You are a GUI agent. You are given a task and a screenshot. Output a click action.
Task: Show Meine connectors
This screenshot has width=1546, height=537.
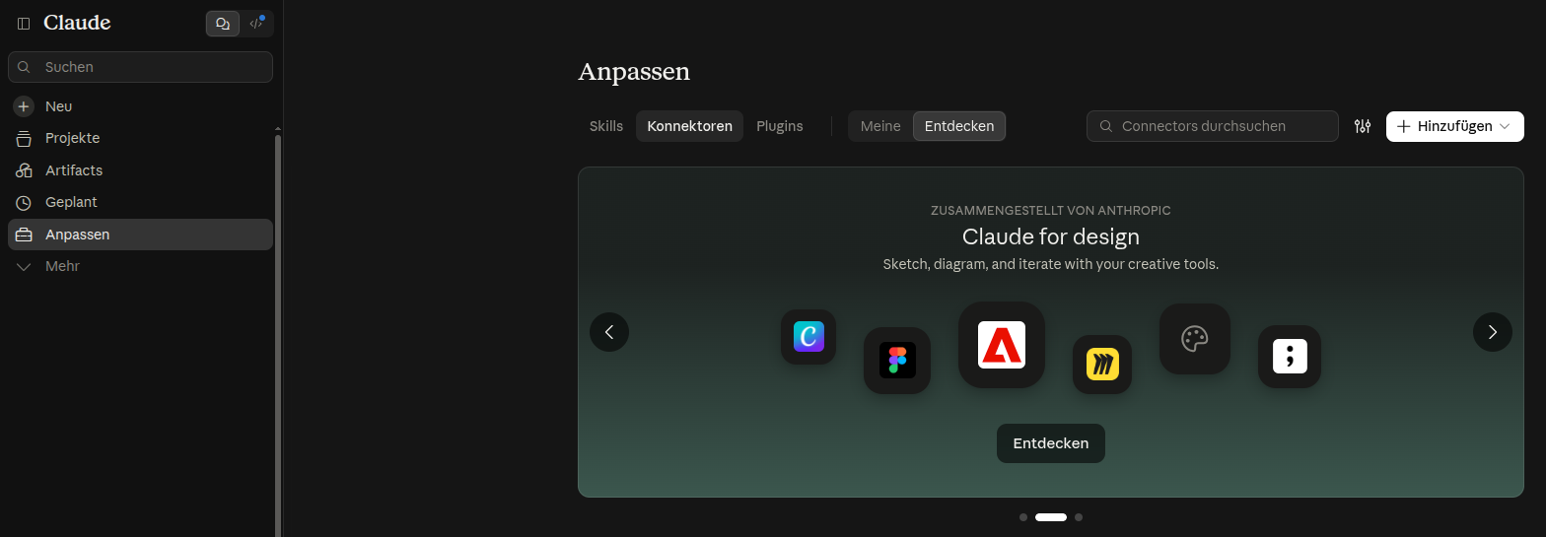tap(880, 126)
